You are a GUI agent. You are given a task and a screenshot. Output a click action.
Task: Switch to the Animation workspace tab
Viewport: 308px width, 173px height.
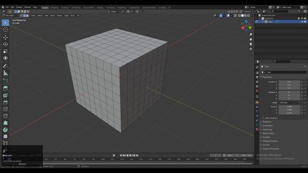111,8
